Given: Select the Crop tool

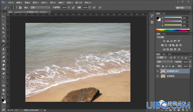Looking at the screenshot, I should tap(4, 32).
